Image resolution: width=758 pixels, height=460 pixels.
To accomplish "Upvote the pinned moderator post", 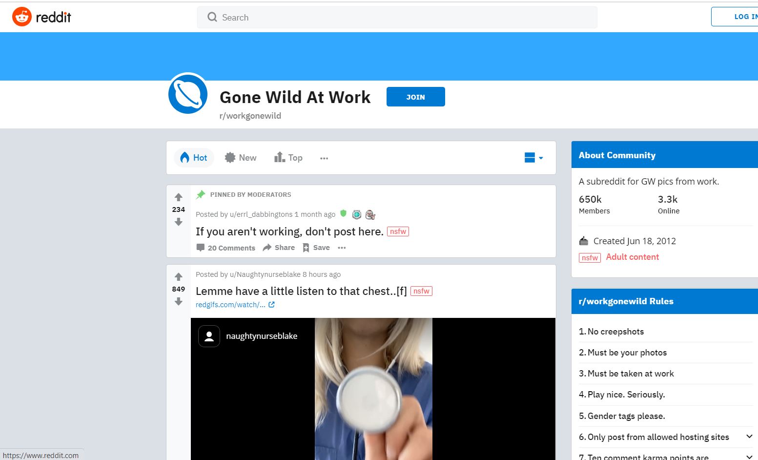I will [x=179, y=197].
